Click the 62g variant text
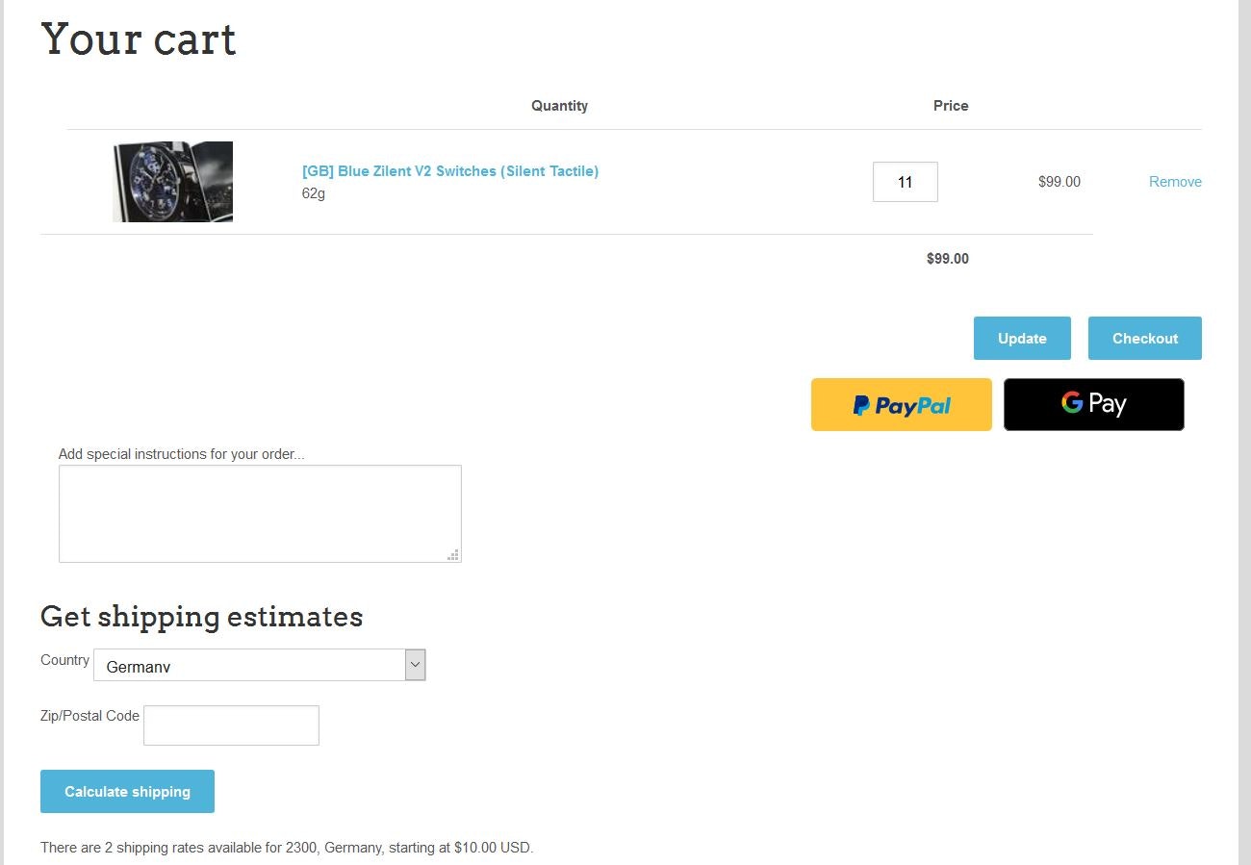 [x=314, y=193]
